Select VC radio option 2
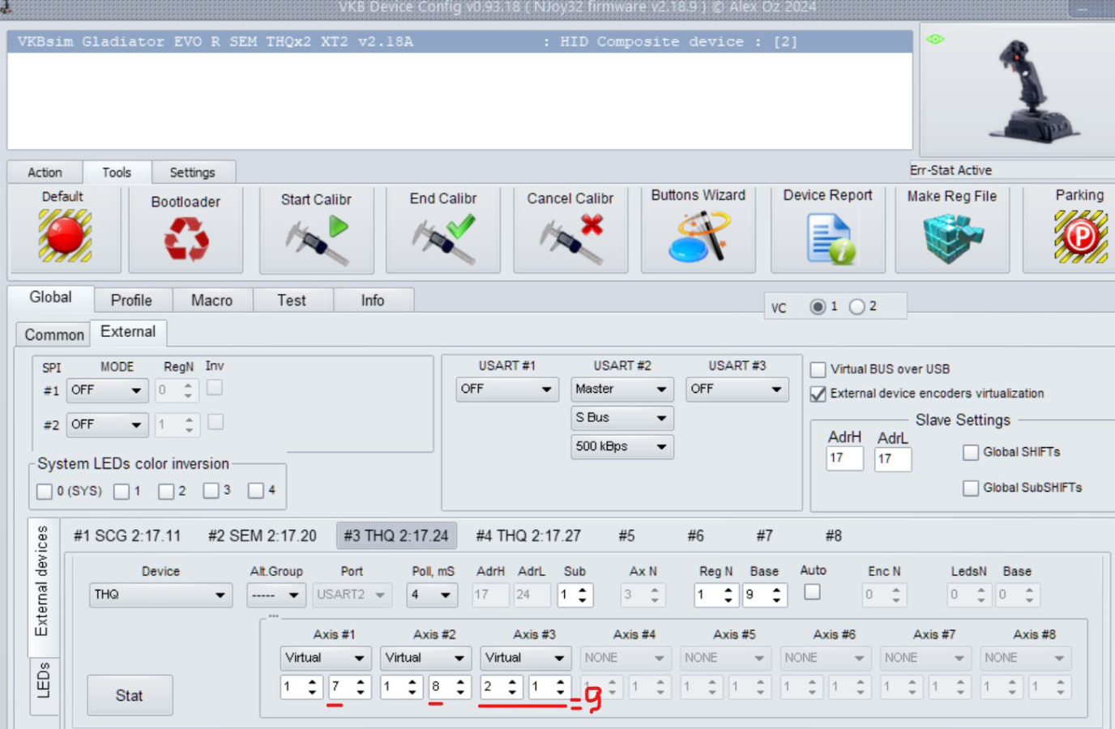Image resolution: width=1115 pixels, height=729 pixels. pyautogui.click(x=857, y=306)
